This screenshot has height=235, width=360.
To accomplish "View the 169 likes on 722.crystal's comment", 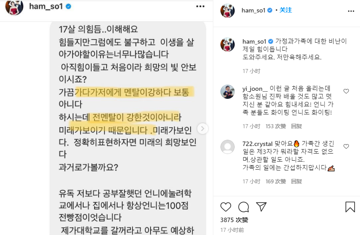I will pos(276,182).
